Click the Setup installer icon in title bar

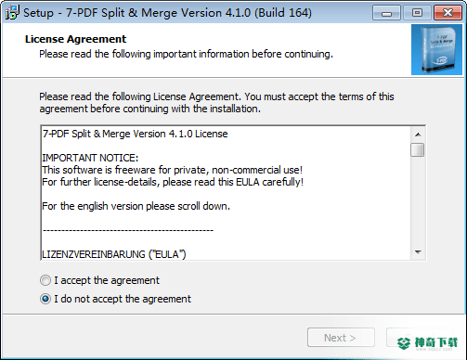point(12,12)
